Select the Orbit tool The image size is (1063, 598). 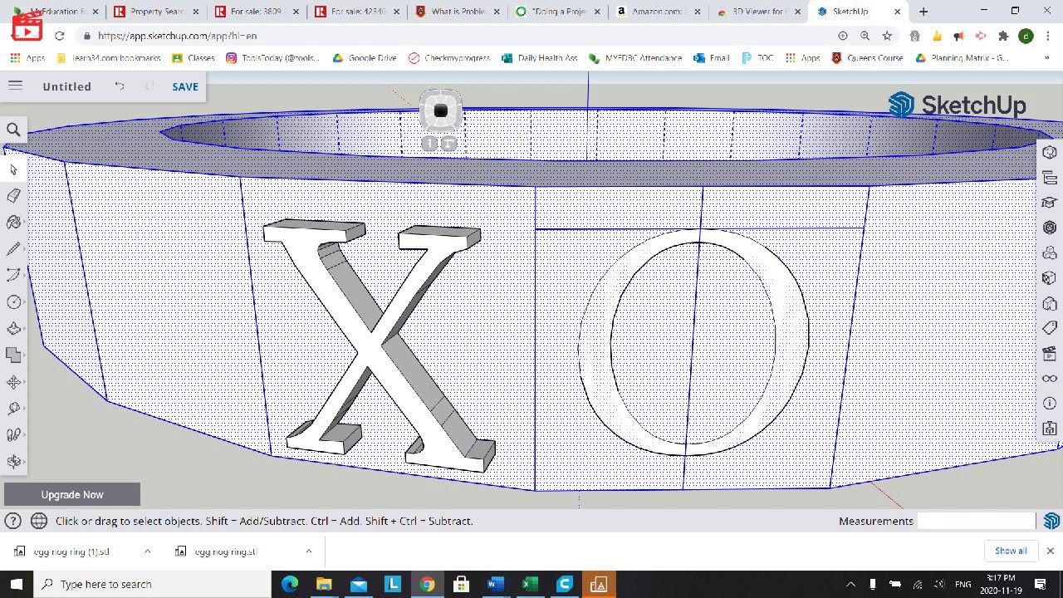click(x=13, y=462)
